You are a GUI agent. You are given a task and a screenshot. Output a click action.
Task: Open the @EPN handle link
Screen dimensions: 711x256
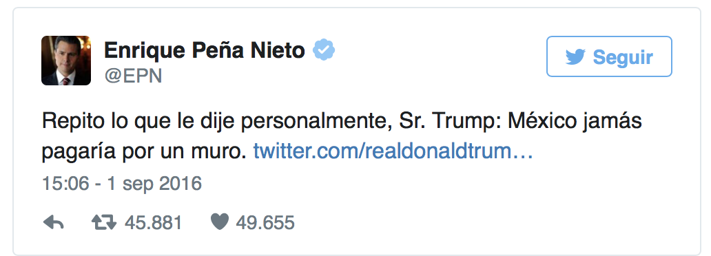click(134, 76)
